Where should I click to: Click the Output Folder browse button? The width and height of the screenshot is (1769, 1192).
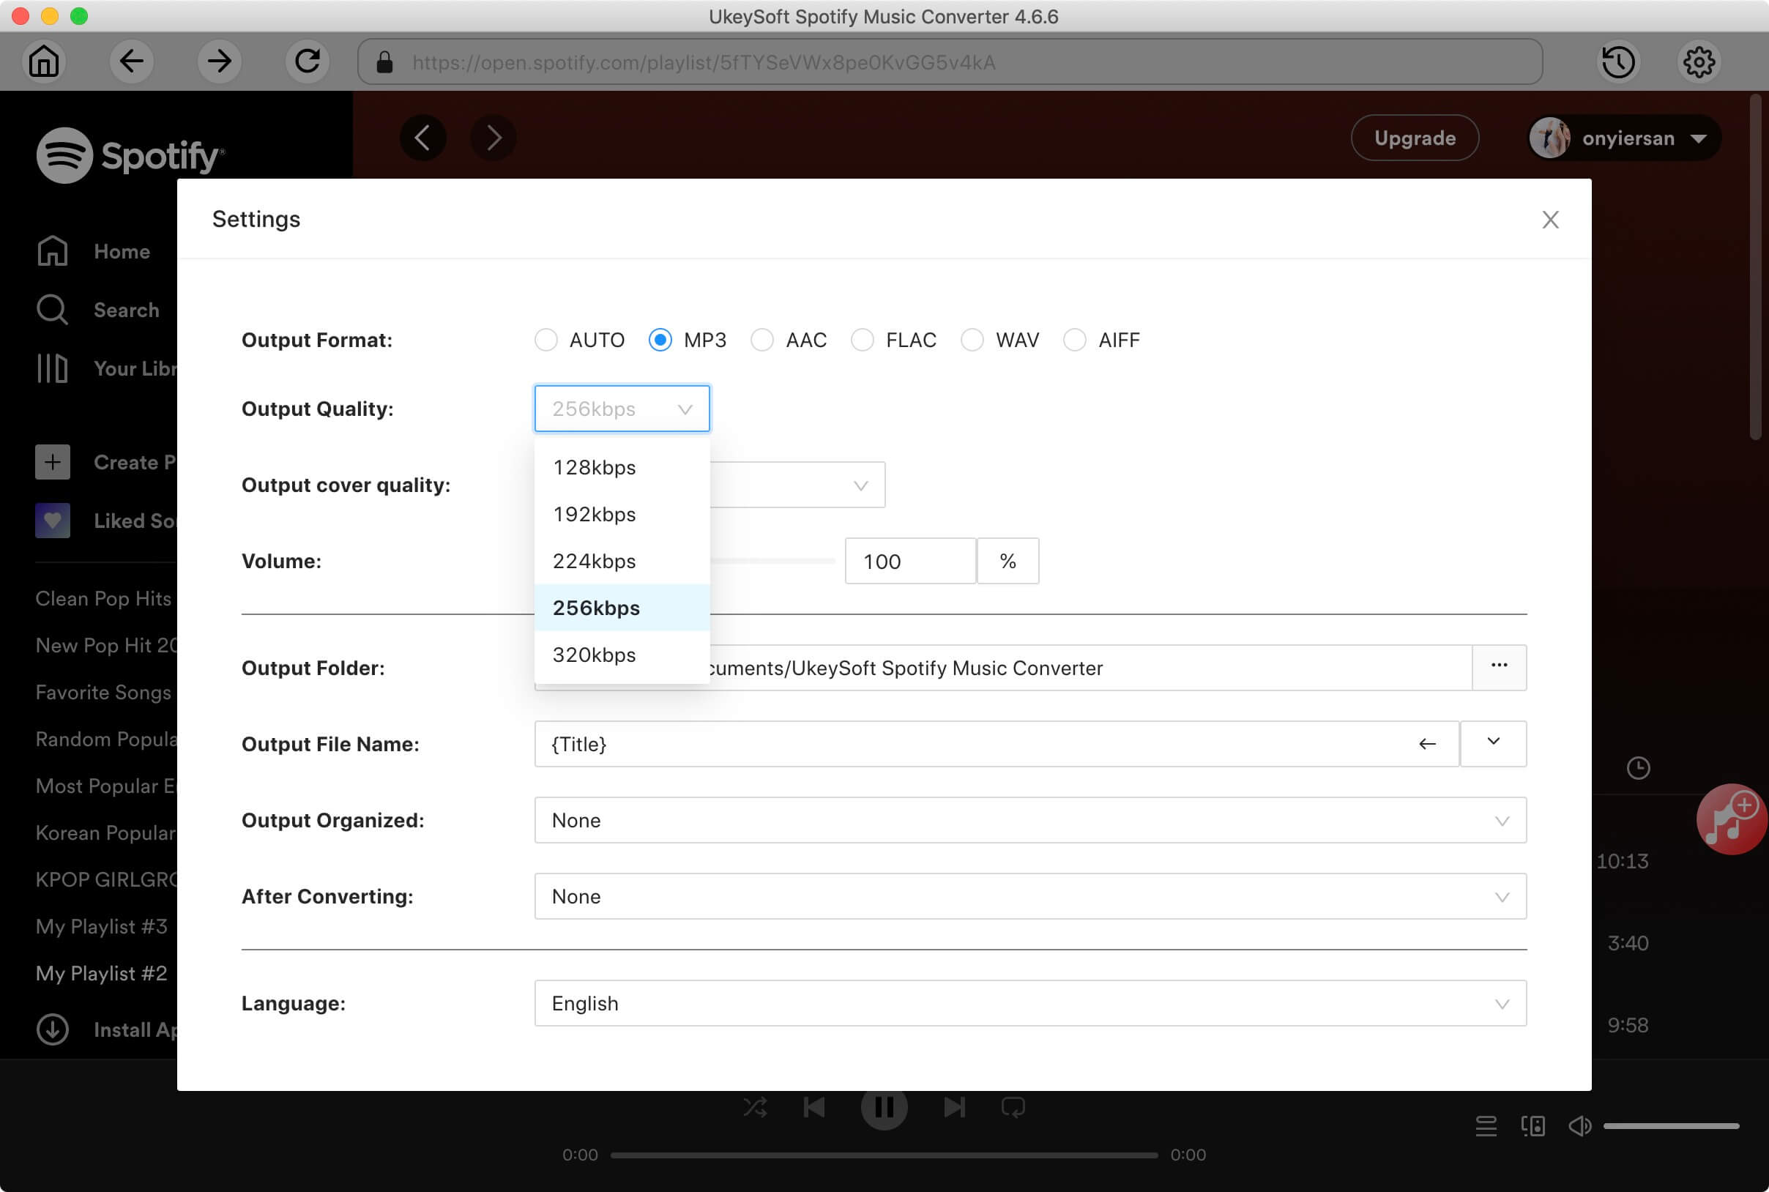pos(1499,666)
